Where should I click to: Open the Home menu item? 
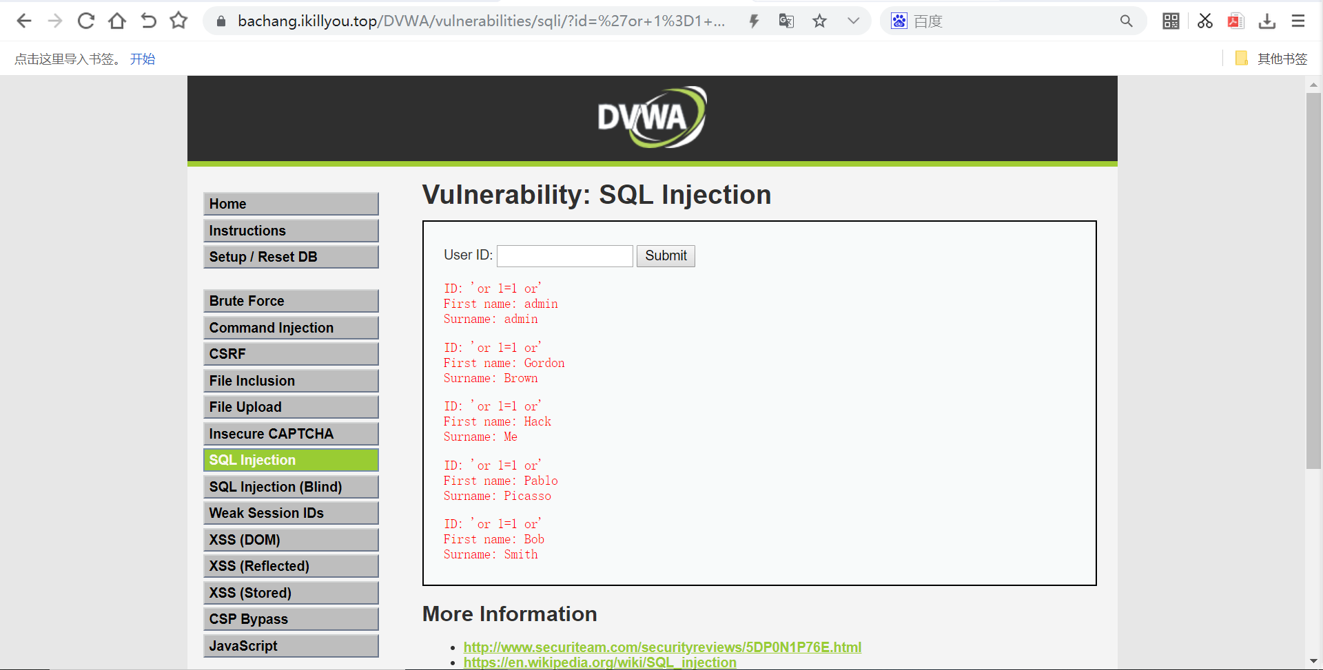click(x=291, y=204)
